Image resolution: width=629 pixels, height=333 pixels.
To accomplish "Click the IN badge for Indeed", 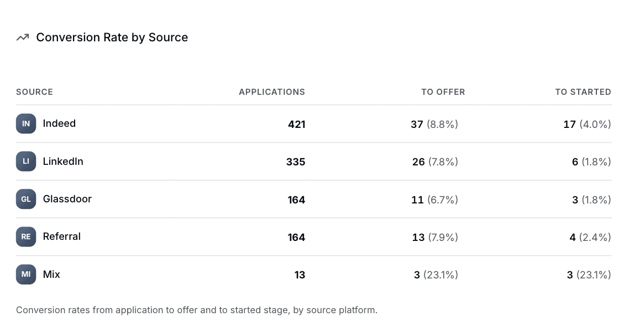I will (x=26, y=123).
